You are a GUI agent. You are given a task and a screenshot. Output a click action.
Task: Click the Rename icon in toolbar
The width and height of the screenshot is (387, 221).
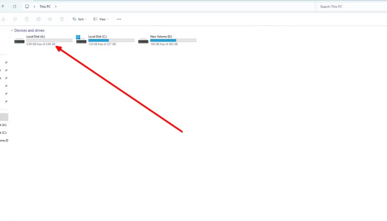39,19
